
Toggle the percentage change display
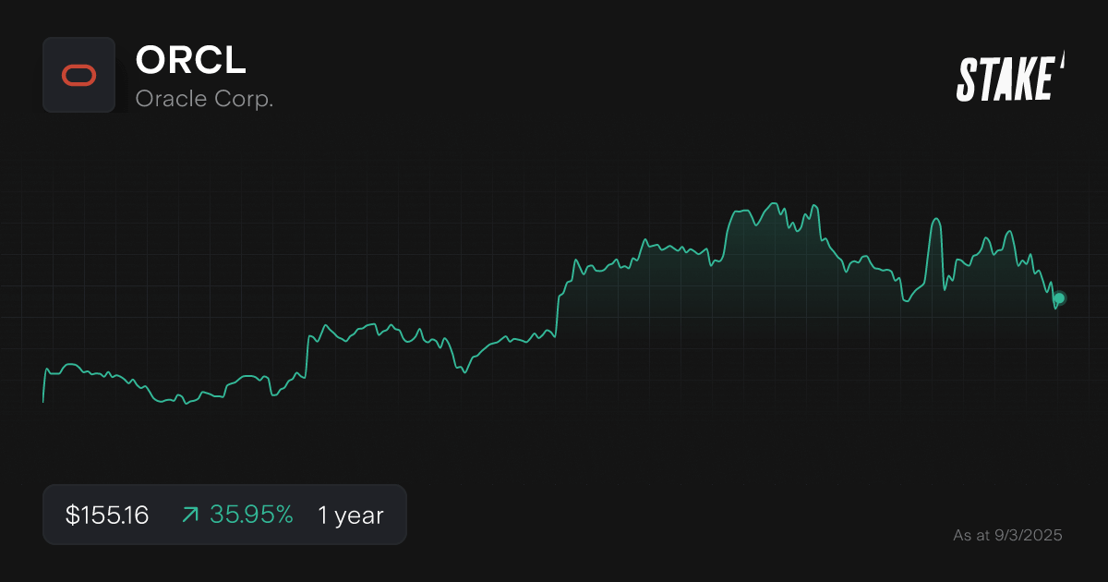click(x=250, y=515)
